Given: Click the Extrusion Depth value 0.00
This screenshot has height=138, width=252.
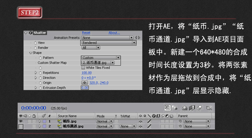Looking at the screenshot, I should click(x=85, y=88).
